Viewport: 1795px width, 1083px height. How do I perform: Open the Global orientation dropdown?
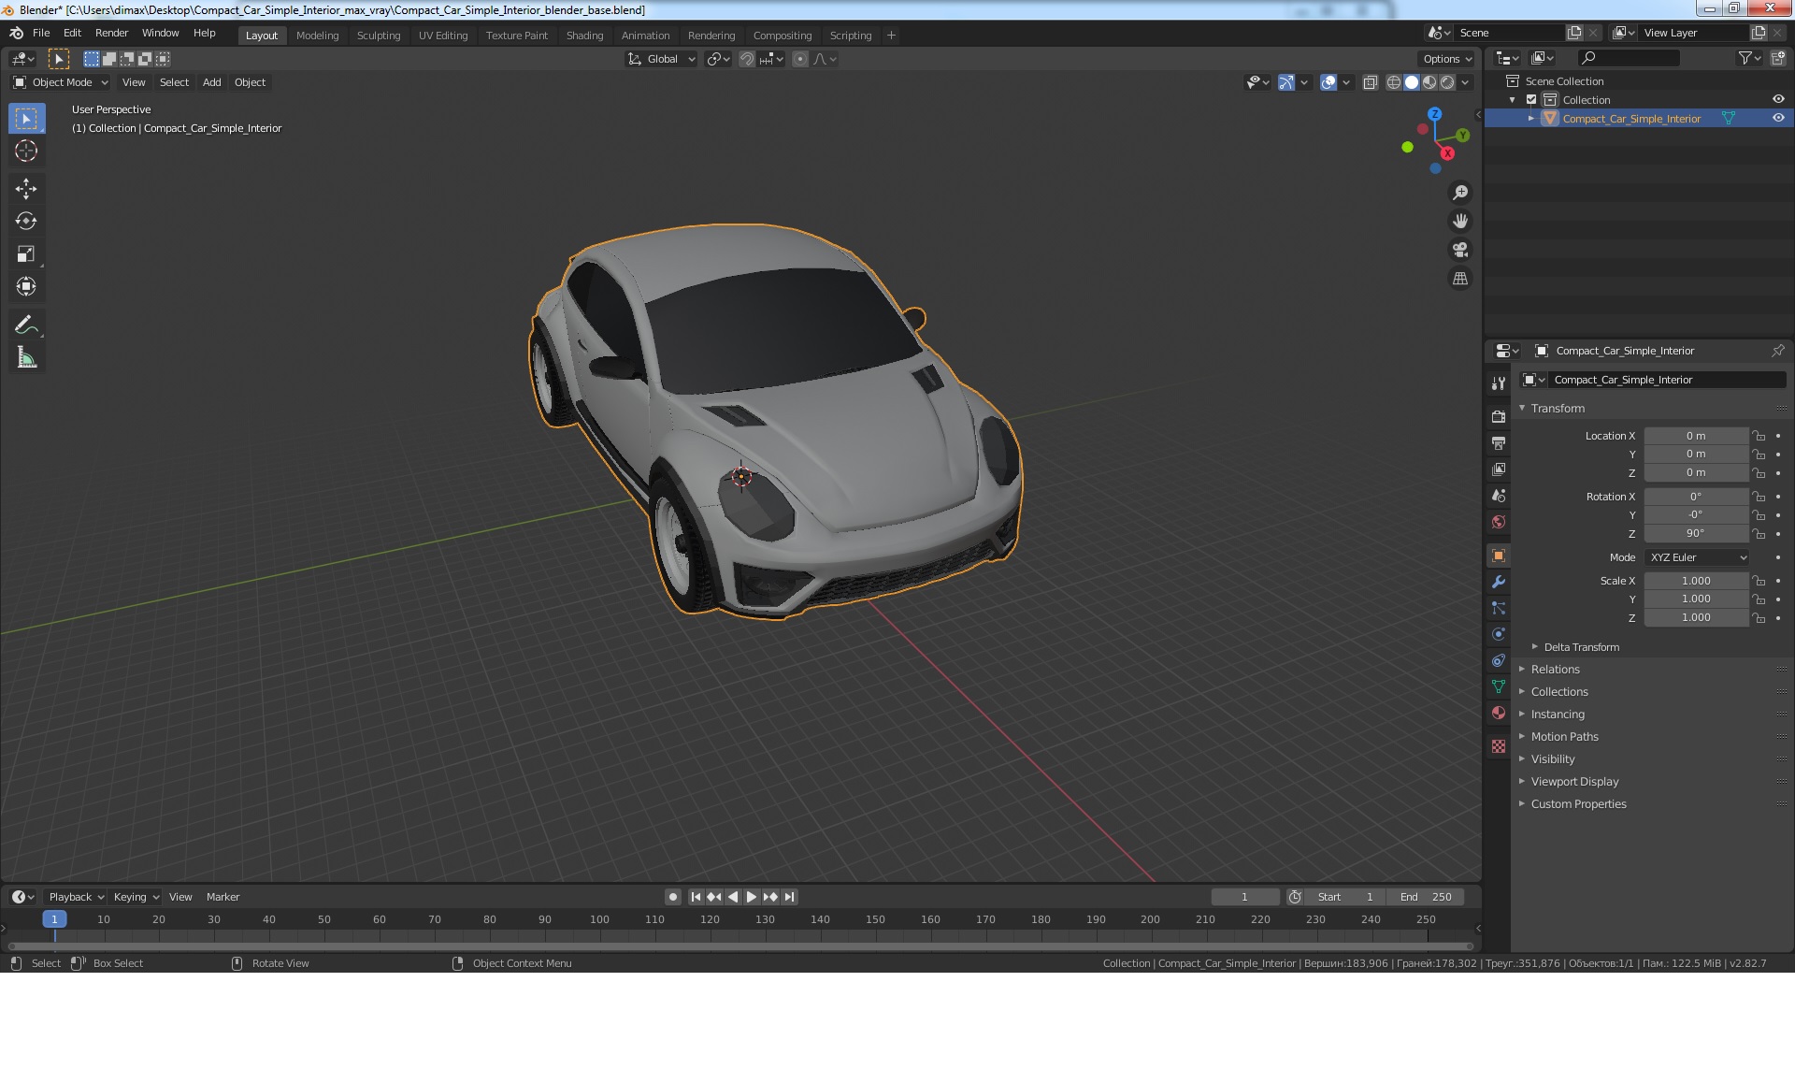click(x=662, y=59)
